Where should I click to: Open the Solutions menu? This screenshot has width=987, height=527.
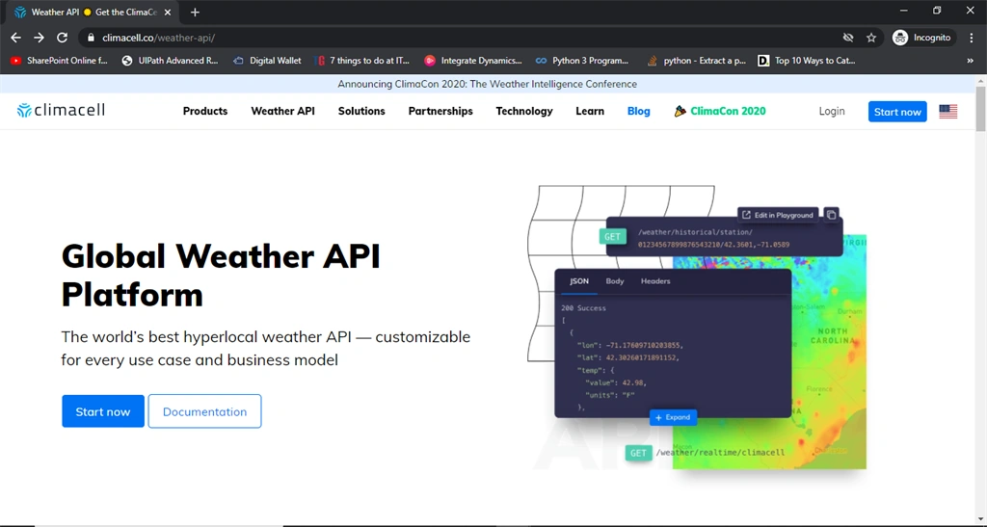tap(361, 112)
